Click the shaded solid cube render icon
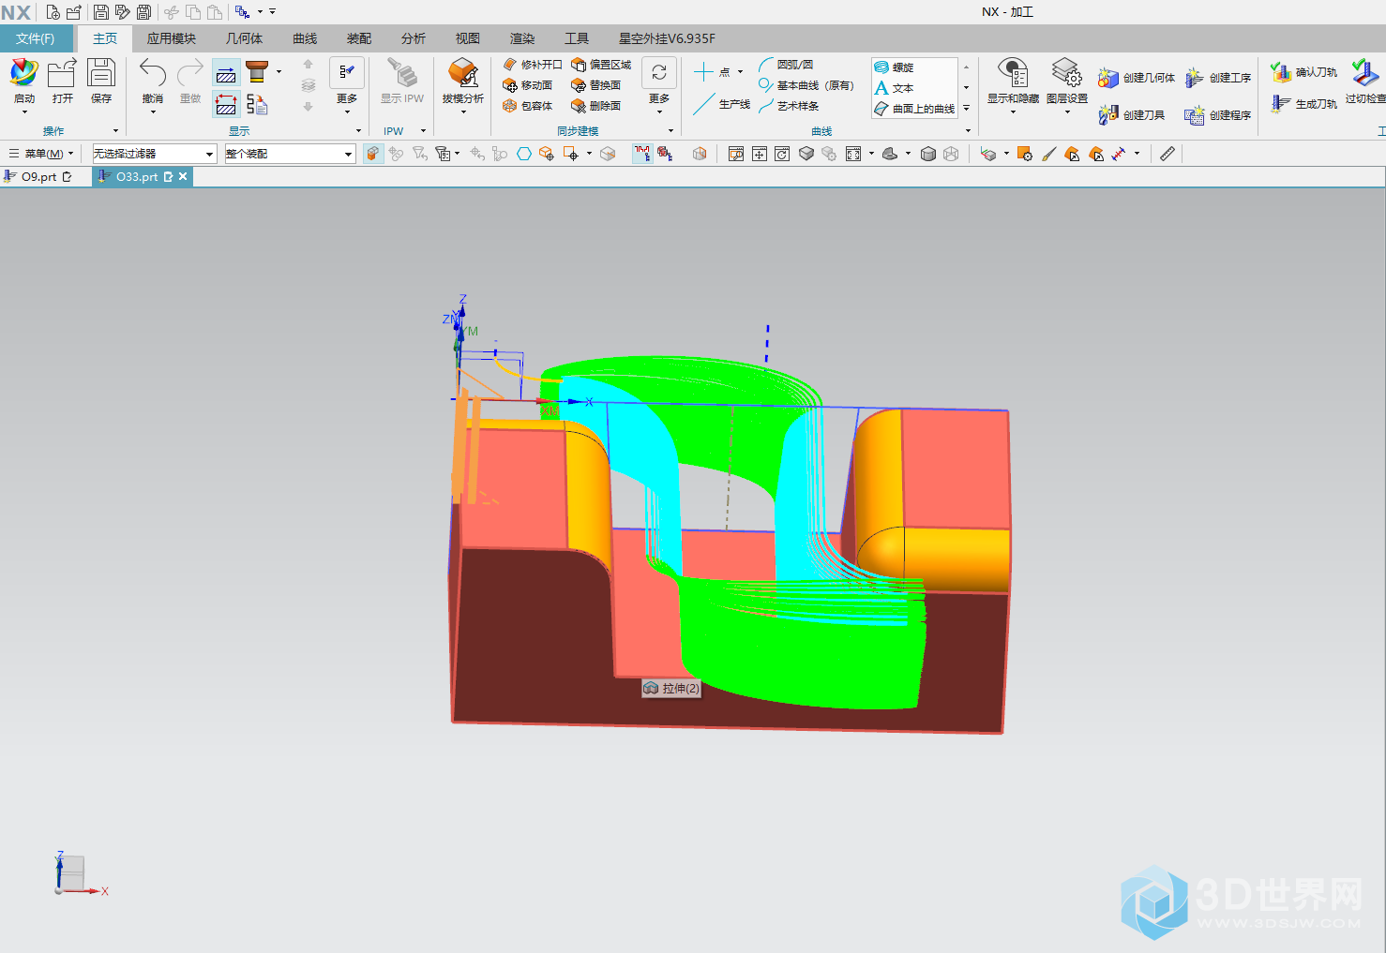The image size is (1386, 953). 927,154
